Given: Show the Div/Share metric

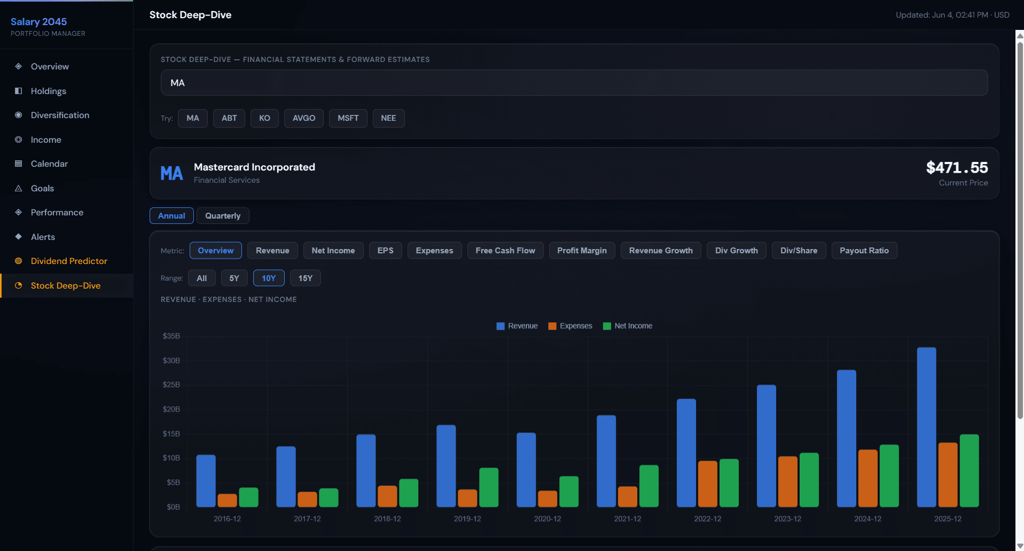Looking at the screenshot, I should pos(799,251).
